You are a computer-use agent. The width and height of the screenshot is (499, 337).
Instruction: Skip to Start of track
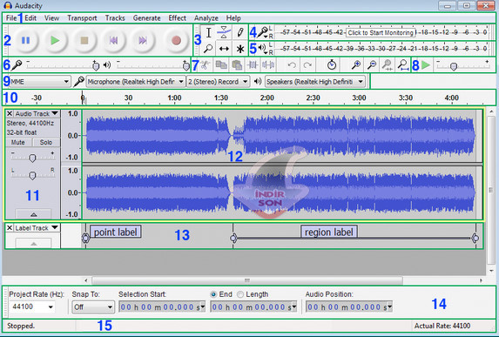point(113,40)
